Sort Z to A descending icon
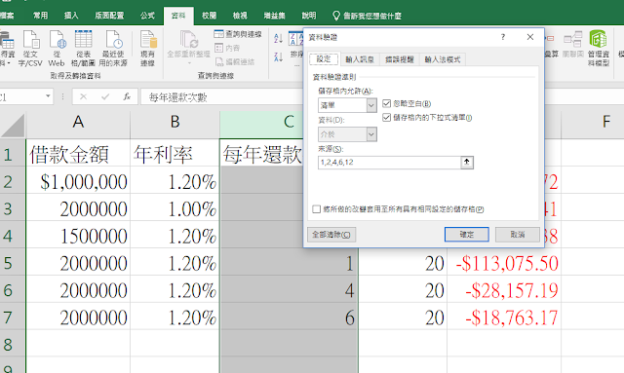This screenshot has height=373, width=624. tap(279, 56)
